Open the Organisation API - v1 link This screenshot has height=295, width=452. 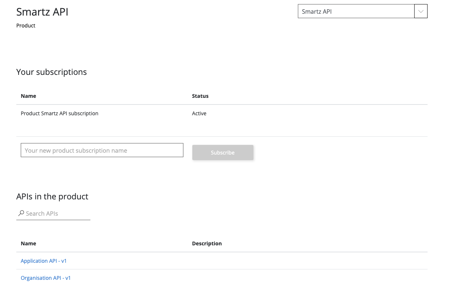46,278
